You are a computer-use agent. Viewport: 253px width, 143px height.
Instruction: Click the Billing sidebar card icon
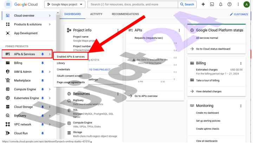pos(8,63)
